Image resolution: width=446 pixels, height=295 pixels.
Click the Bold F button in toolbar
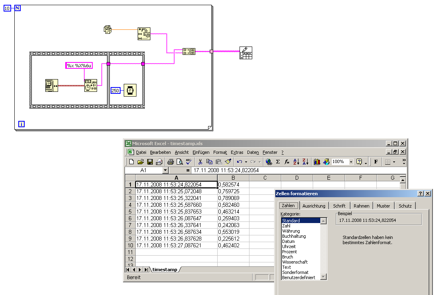376,162
